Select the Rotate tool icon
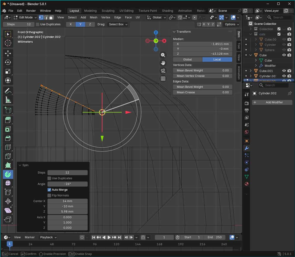Screen dimensions: 295x257 pyautogui.click(x=8, y=62)
